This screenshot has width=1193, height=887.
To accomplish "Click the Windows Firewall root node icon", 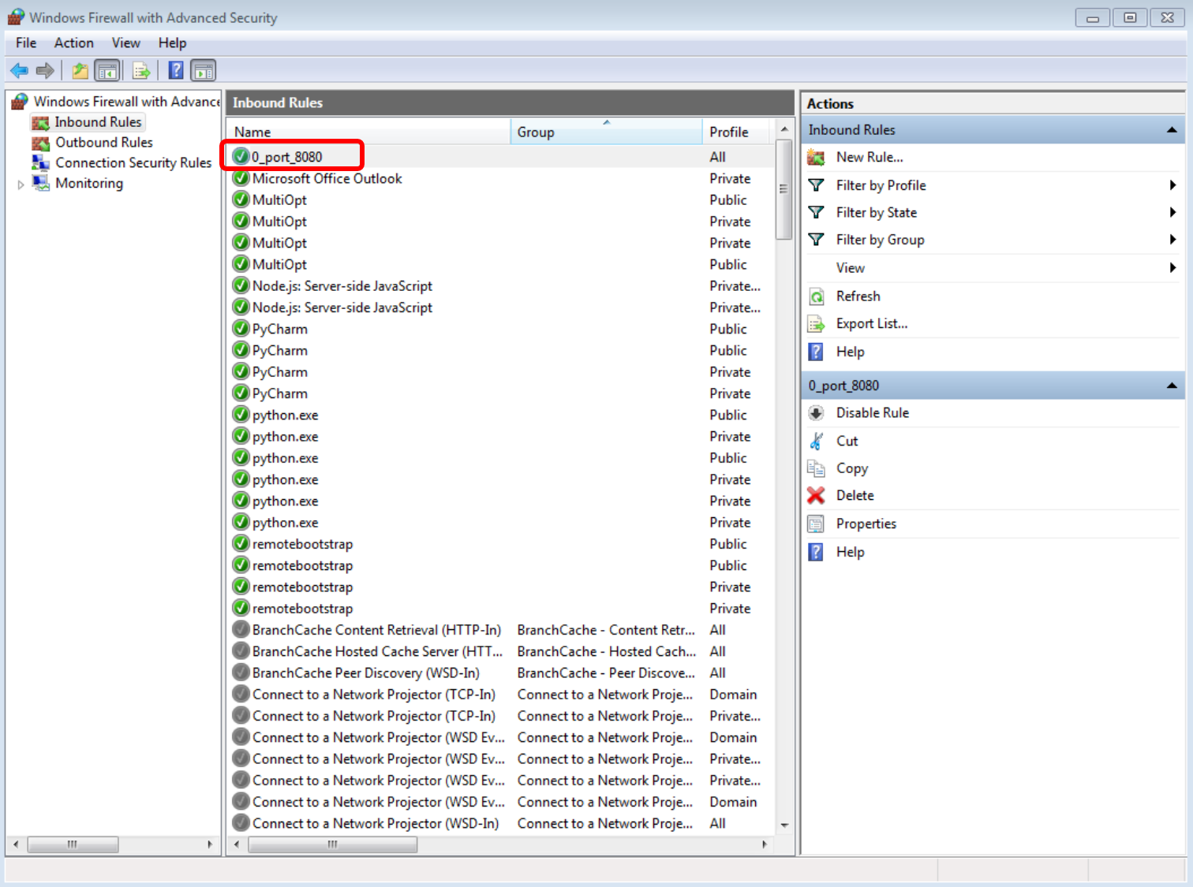I will (x=20, y=101).
